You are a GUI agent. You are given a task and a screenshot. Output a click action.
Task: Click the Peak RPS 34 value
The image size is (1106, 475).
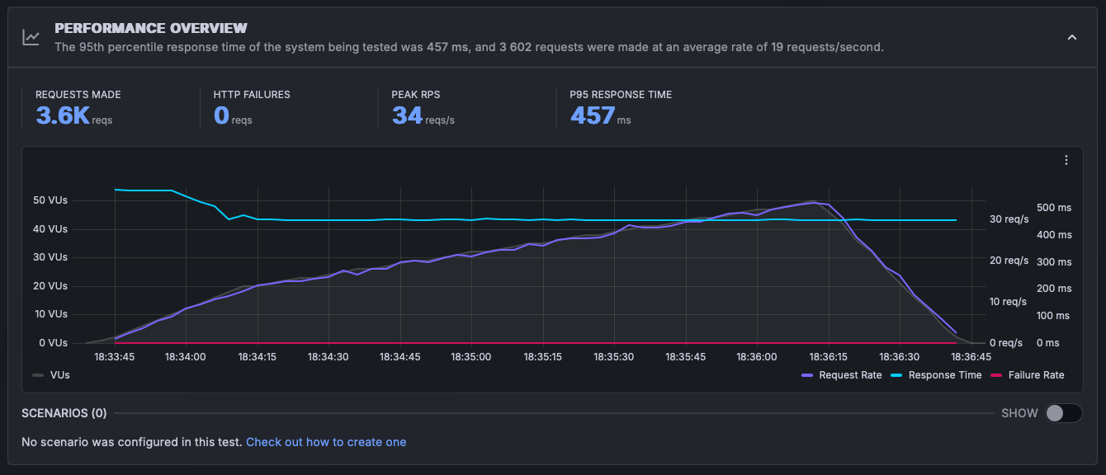pos(407,115)
